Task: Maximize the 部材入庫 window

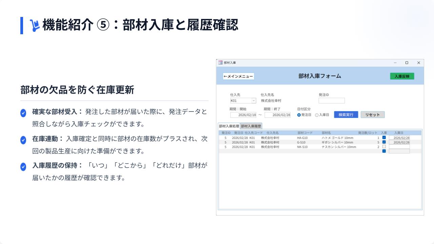Action: click(x=407, y=63)
